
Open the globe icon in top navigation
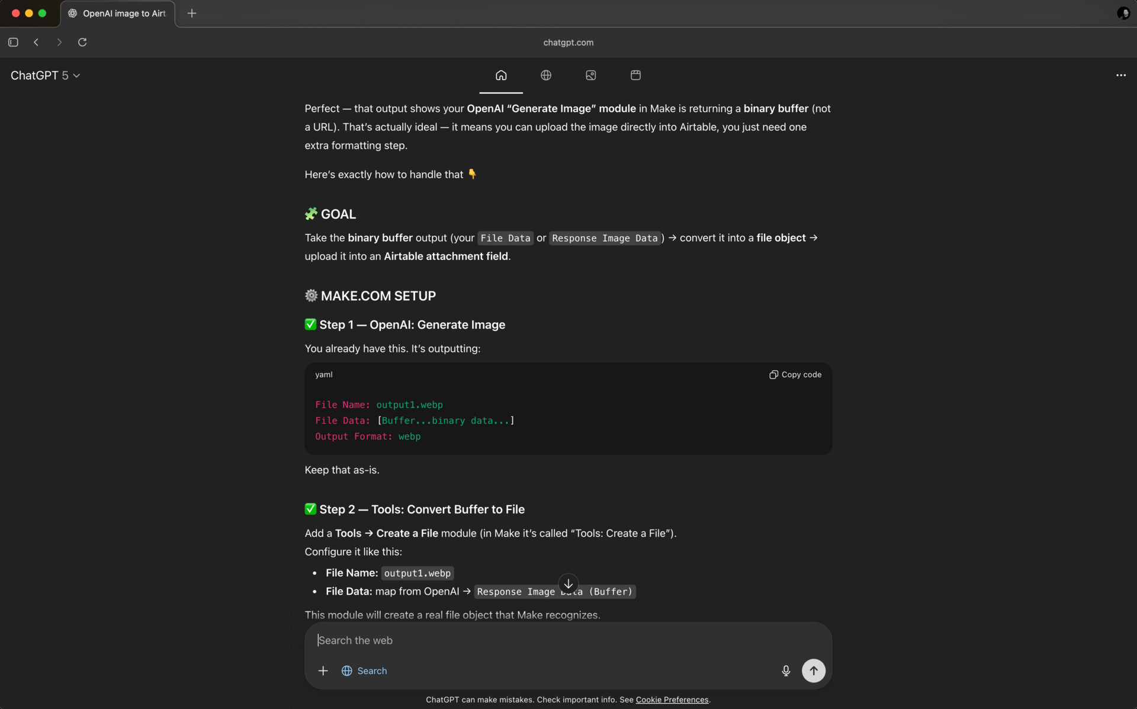point(546,75)
